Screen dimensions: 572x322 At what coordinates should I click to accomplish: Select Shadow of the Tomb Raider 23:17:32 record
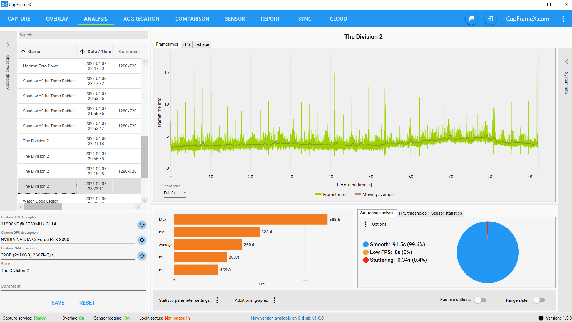coord(79,81)
